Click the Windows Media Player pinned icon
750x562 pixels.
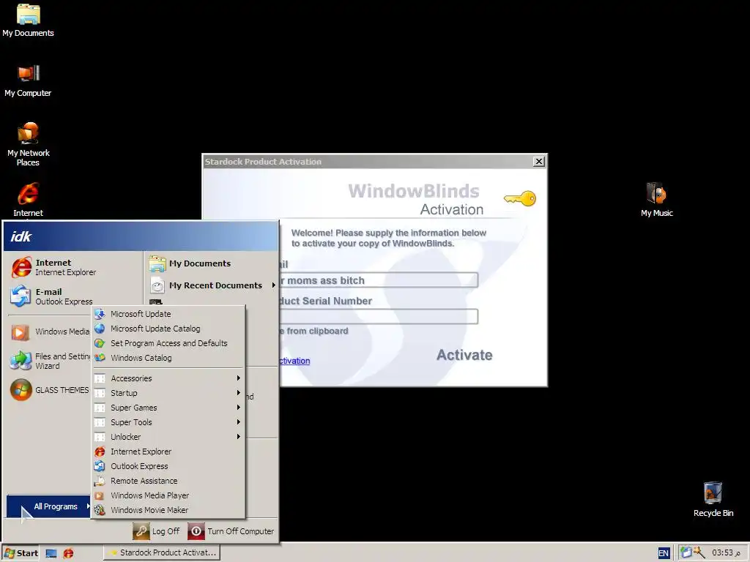click(21, 331)
